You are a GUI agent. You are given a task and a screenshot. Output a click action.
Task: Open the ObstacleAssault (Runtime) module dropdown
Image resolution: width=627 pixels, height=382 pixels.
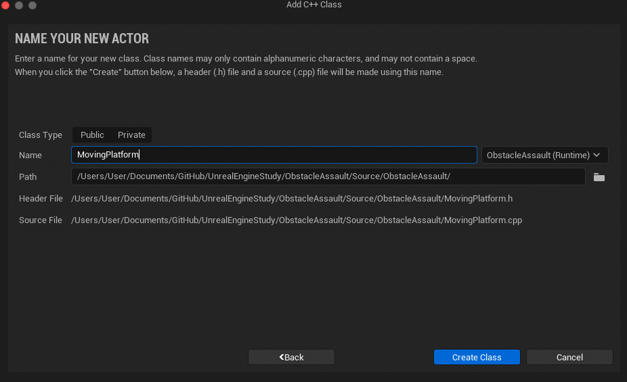544,155
